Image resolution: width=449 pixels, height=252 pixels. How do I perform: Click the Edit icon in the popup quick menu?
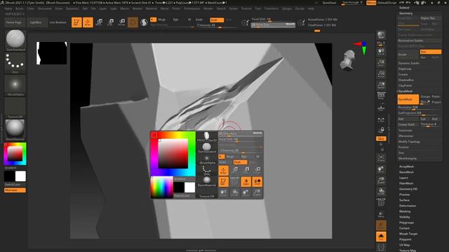(223, 182)
